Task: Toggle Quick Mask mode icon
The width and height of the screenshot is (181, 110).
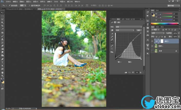Action: point(2,85)
